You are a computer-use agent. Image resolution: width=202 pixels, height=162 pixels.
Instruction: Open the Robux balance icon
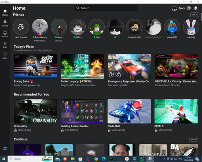pos(189,8)
